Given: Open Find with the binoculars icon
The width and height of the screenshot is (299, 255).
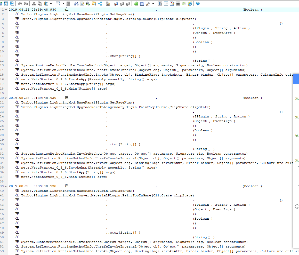Looking at the screenshot, I should pyautogui.click(x=76, y=4).
